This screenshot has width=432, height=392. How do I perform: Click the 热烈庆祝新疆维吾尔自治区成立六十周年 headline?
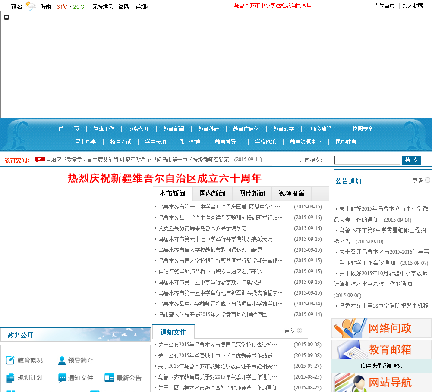tap(164, 178)
